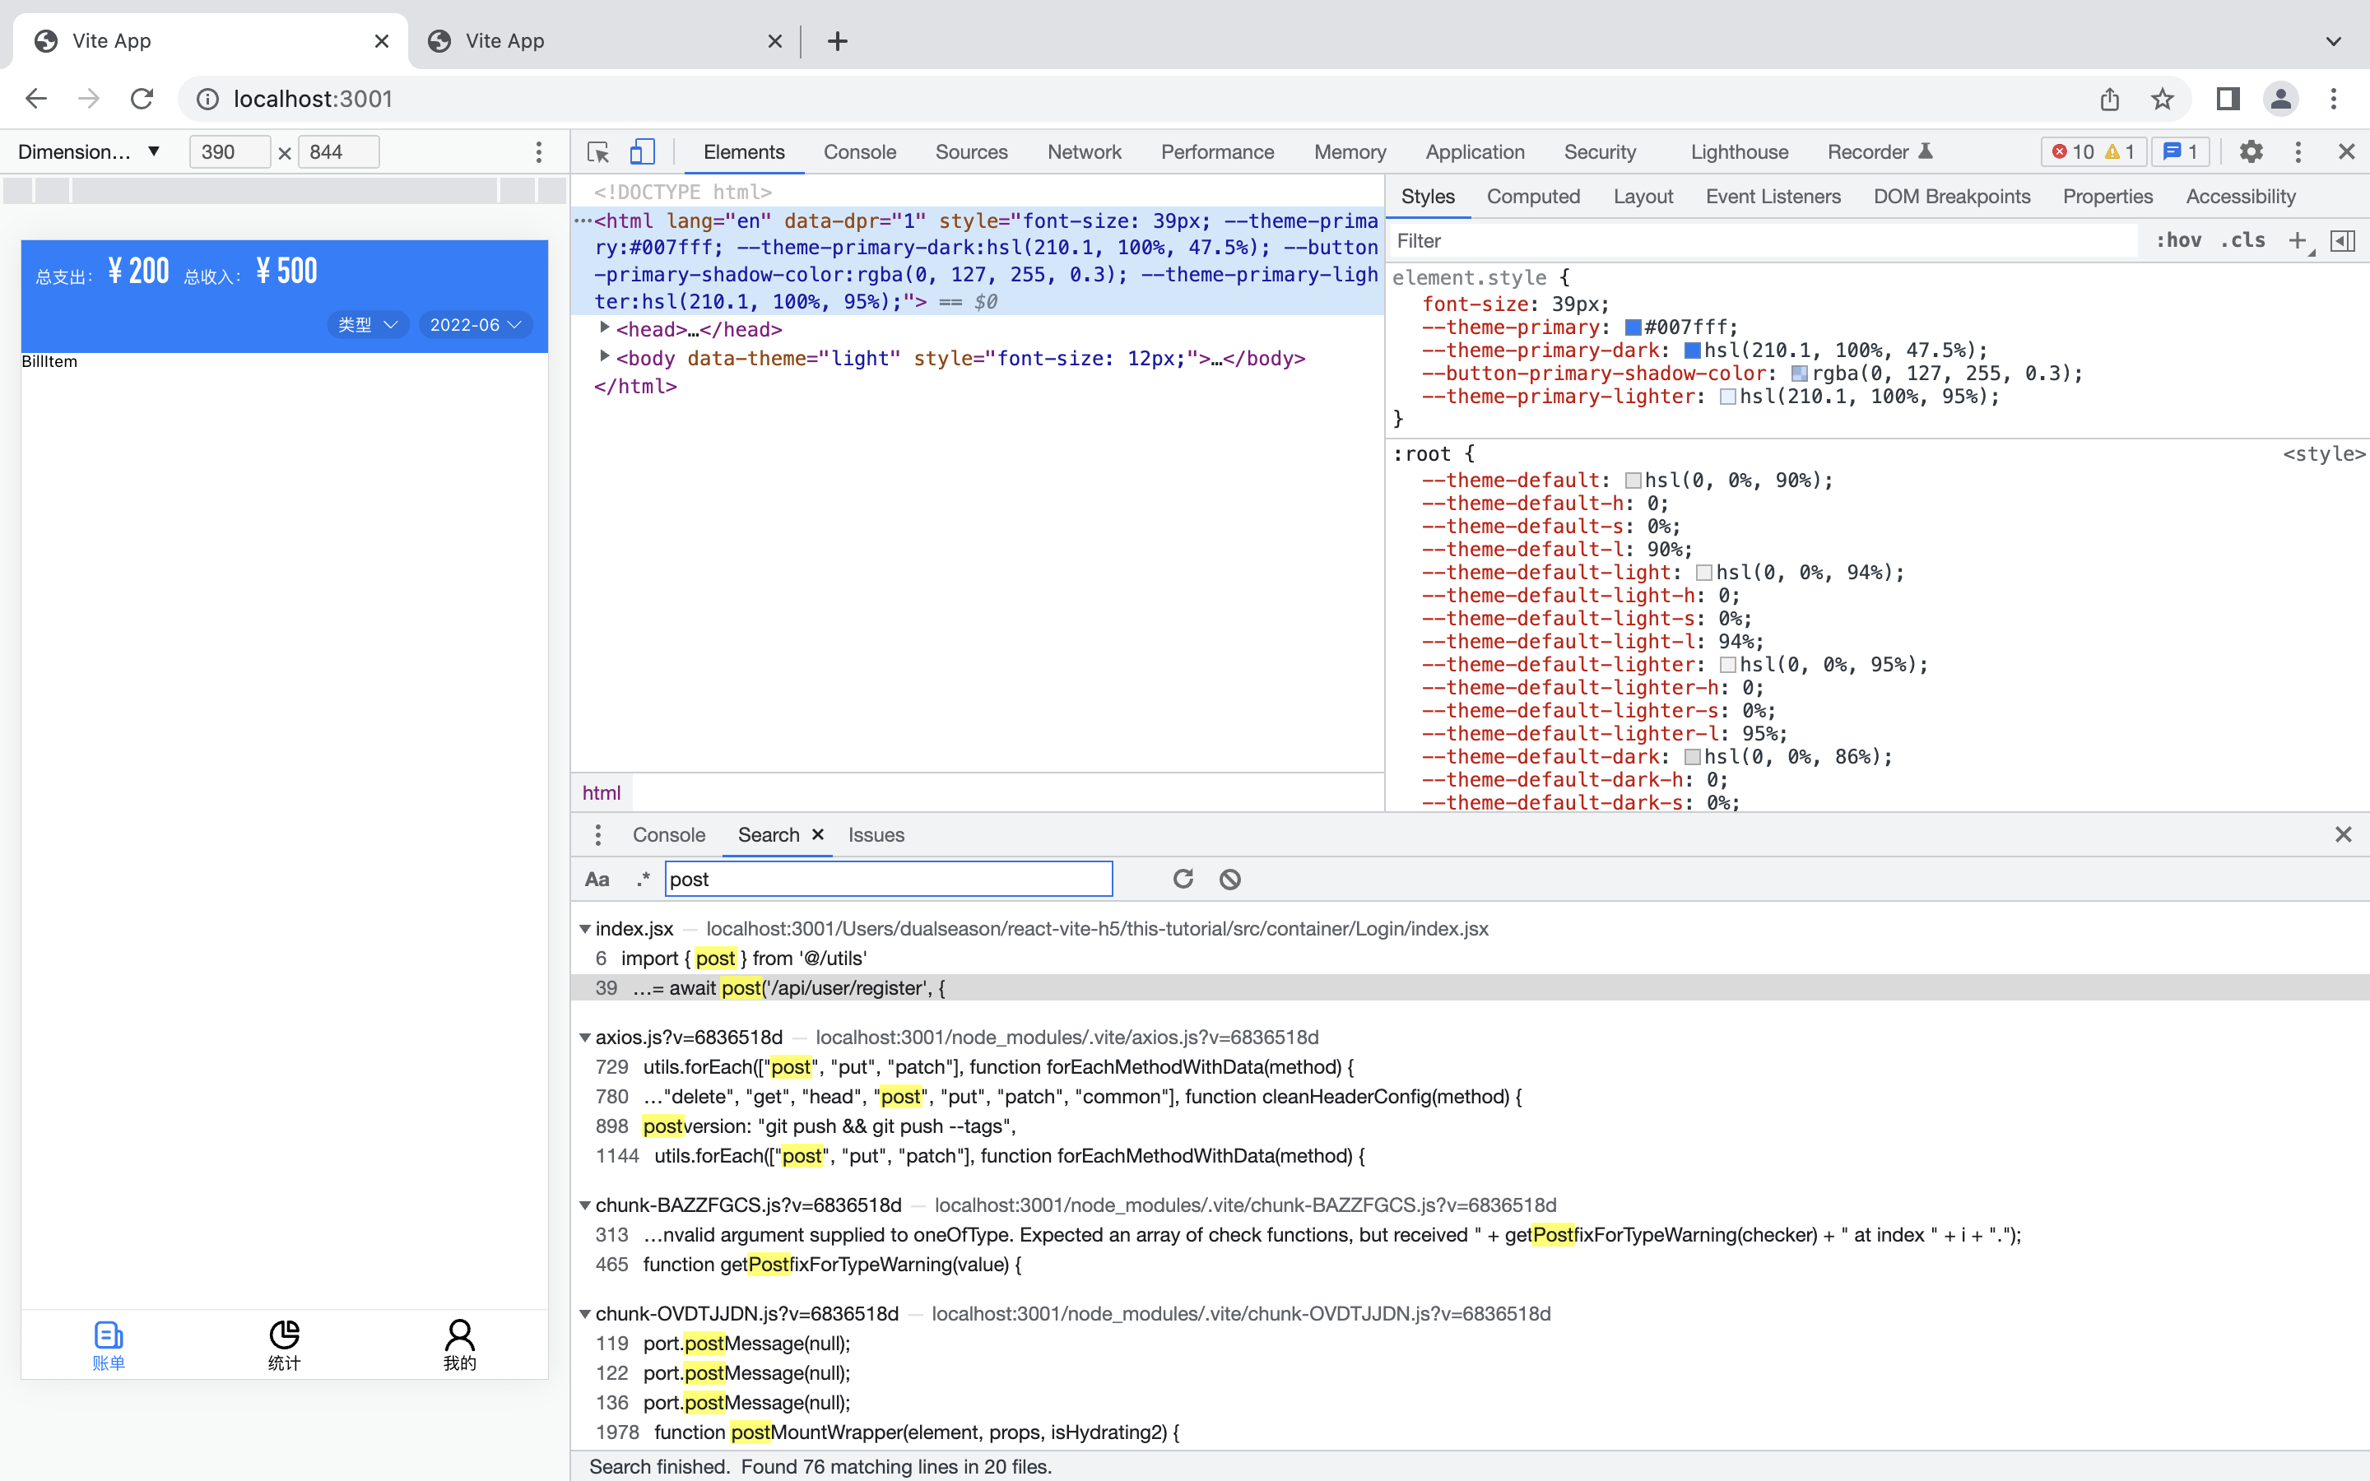Click the 统计 bottom nav icon
This screenshot has height=1481, width=2370.
pos(283,1344)
